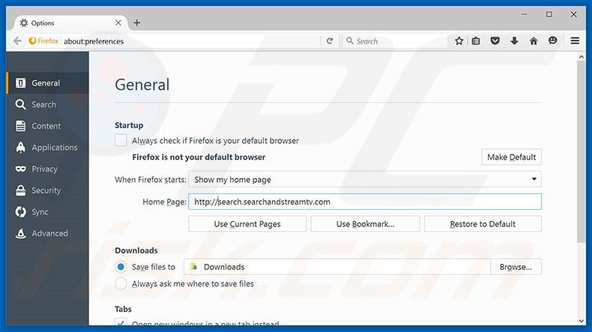592x332 pixels.
Task: Open the Search preferences section
Action: pyautogui.click(x=47, y=105)
